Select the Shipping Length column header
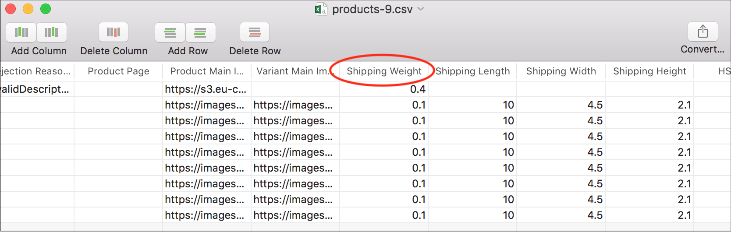This screenshot has width=731, height=232. click(x=472, y=71)
